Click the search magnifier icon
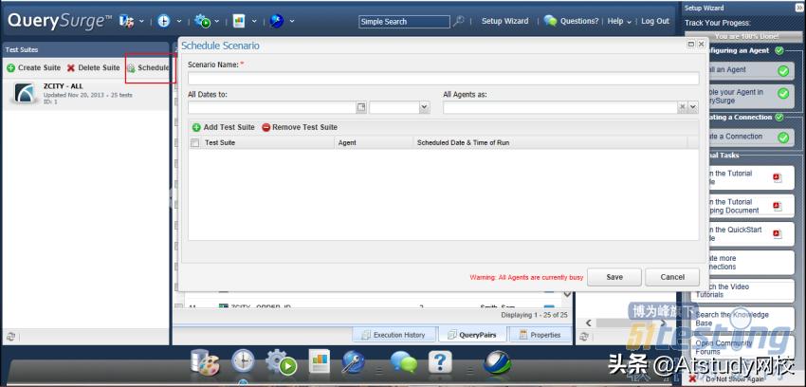 click(458, 21)
